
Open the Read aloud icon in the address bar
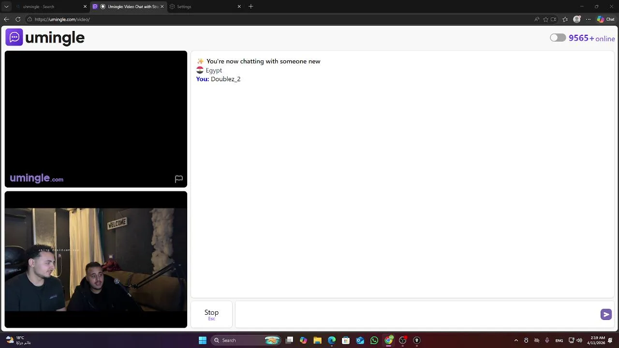point(537,19)
